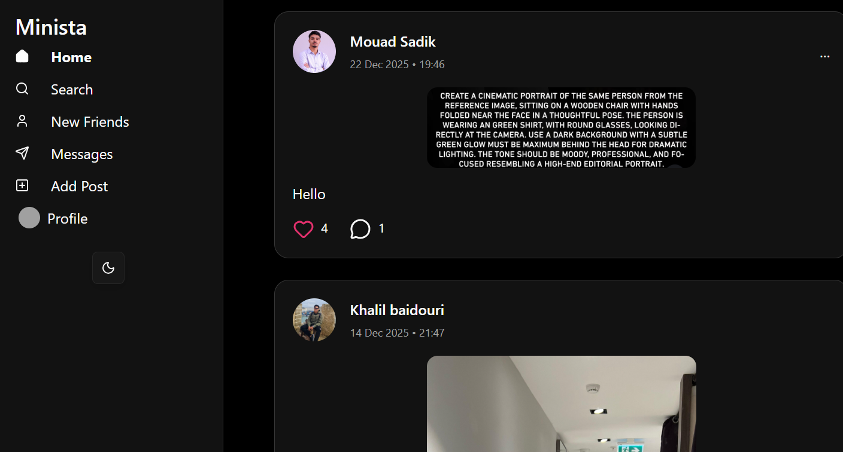This screenshot has width=843, height=452.
Task: Toggle dark mode with the moon button
Action: (x=108, y=268)
